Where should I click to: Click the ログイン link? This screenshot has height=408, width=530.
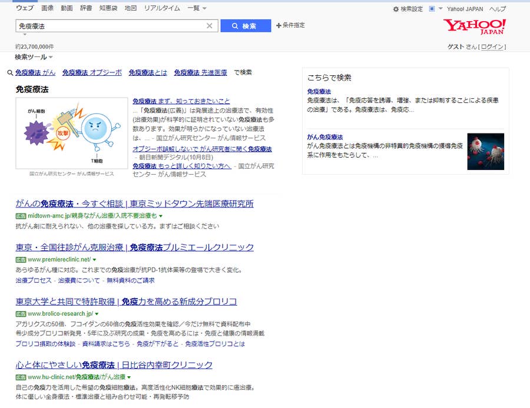point(492,47)
